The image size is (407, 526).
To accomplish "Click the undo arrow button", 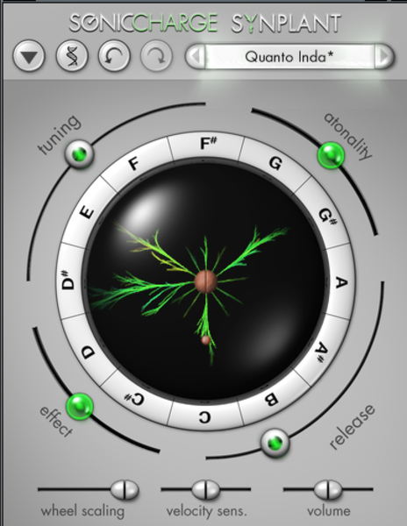I will [114, 56].
